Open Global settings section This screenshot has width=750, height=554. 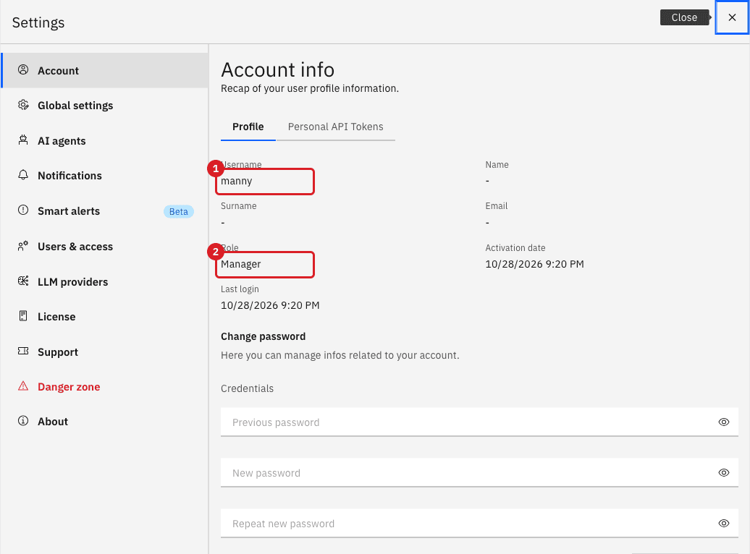105,105
